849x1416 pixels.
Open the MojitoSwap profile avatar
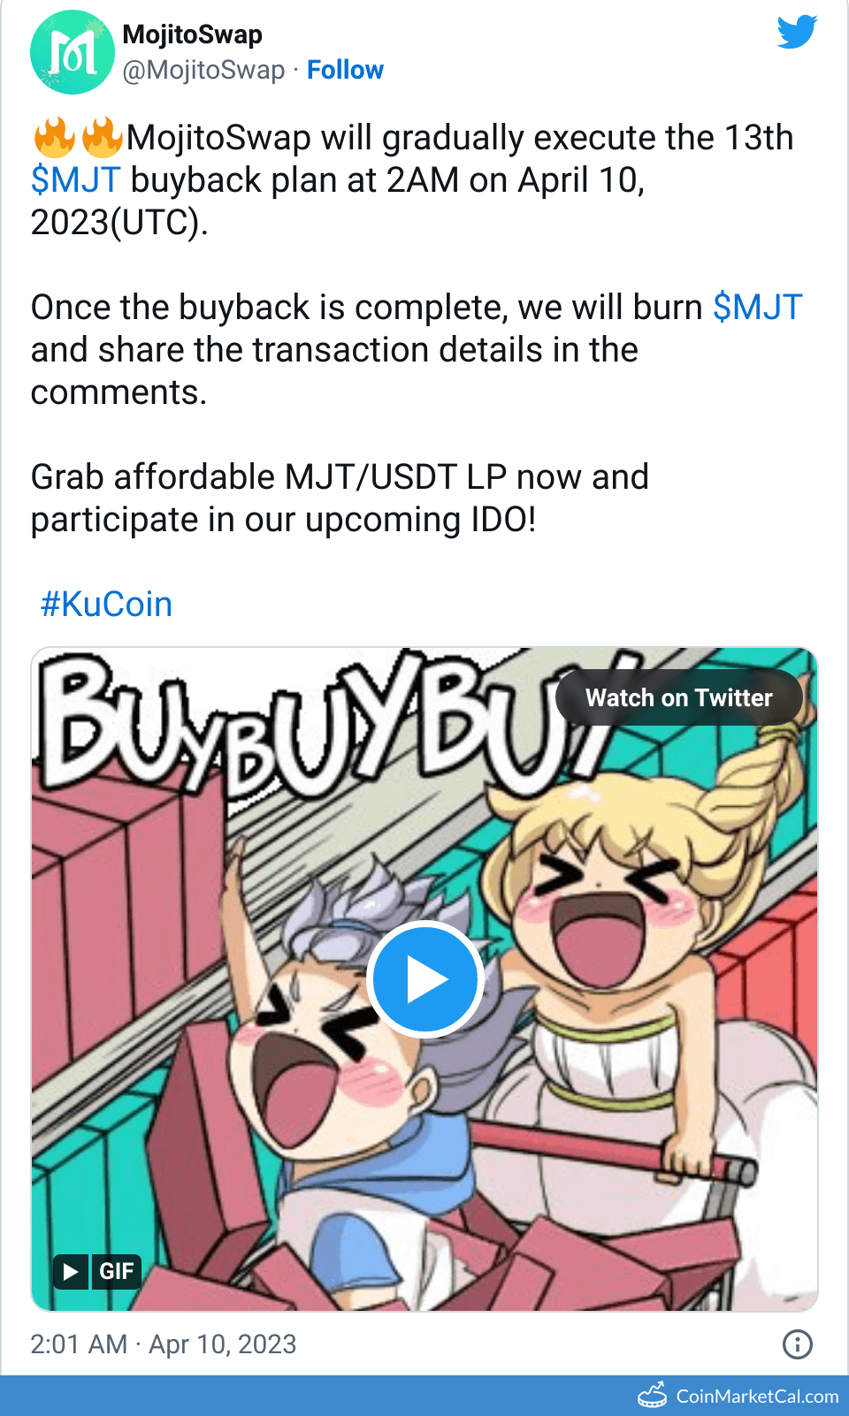(73, 52)
